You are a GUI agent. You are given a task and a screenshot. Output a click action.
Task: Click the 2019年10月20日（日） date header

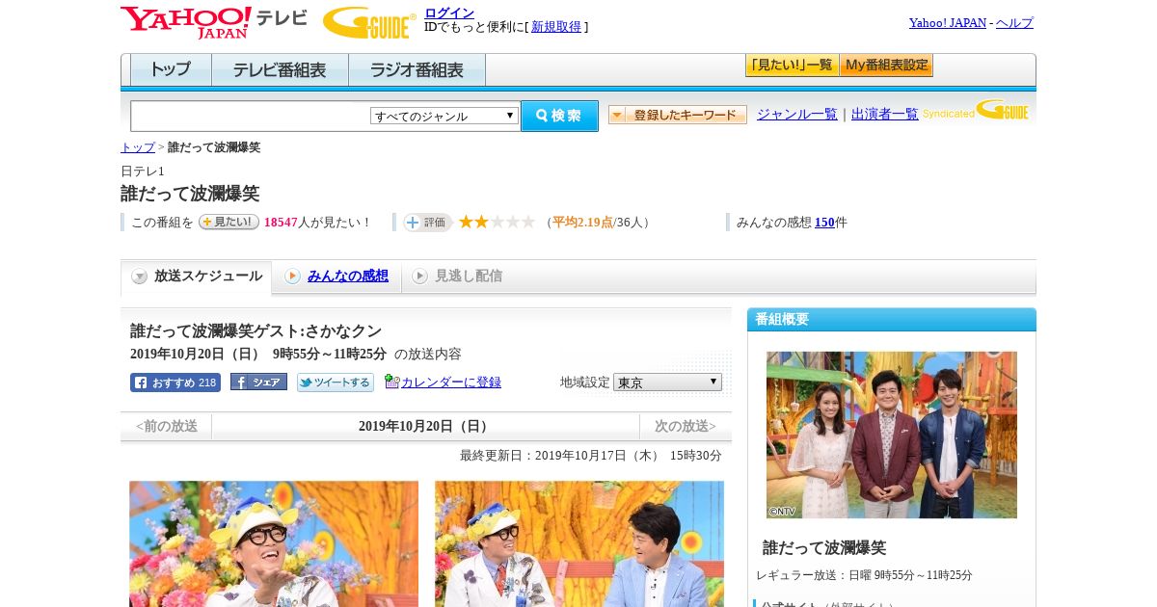tap(425, 426)
